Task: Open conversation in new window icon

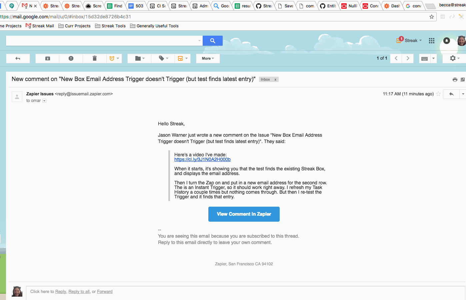Action: pyautogui.click(x=463, y=80)
